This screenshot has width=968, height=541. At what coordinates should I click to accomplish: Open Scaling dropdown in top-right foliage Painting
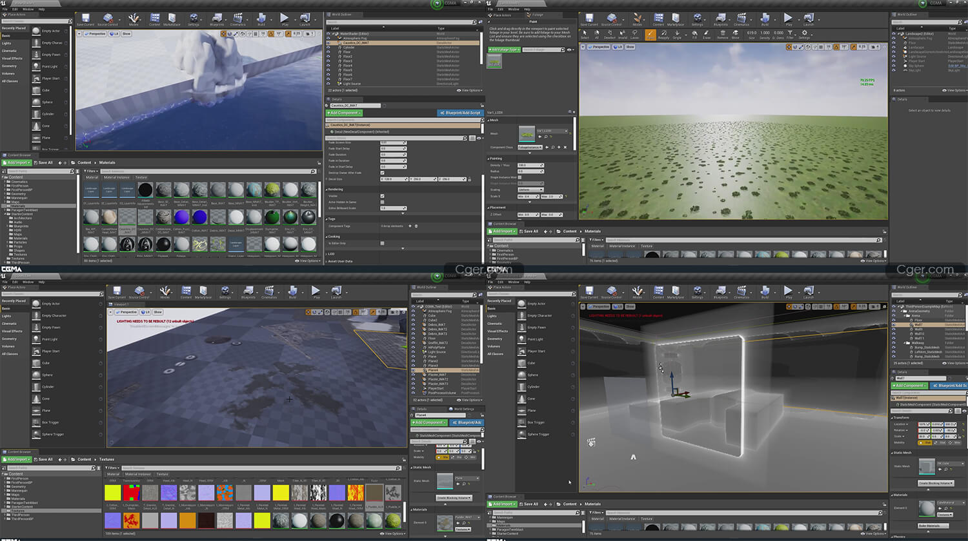coord(532,190)
